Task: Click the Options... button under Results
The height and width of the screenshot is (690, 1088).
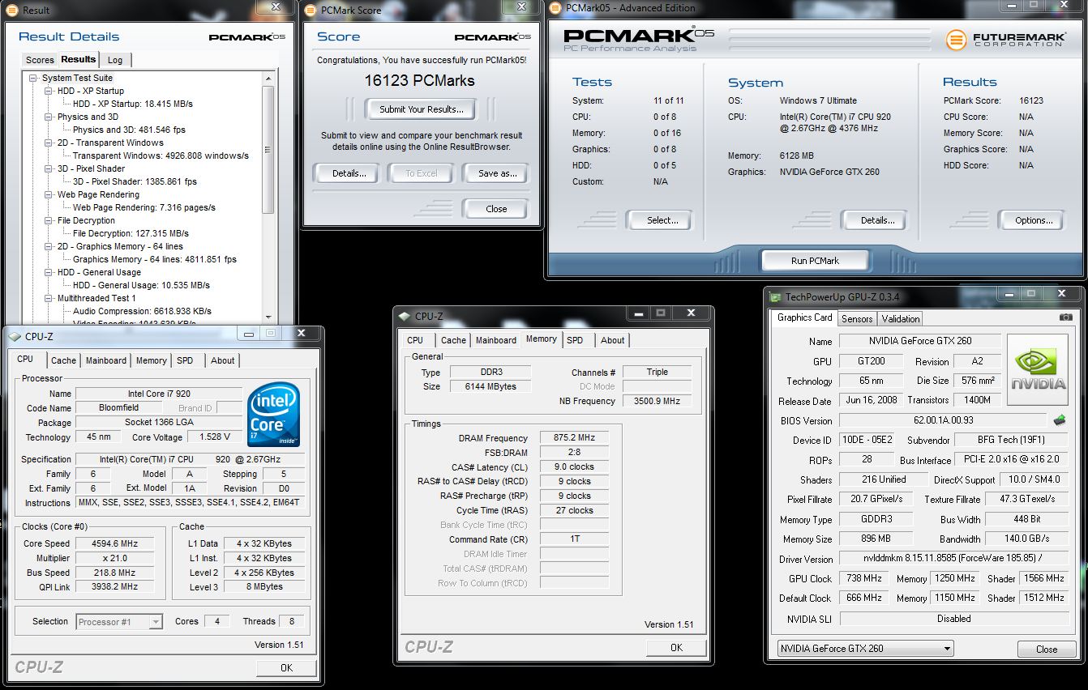Action: pos(1033,220)
